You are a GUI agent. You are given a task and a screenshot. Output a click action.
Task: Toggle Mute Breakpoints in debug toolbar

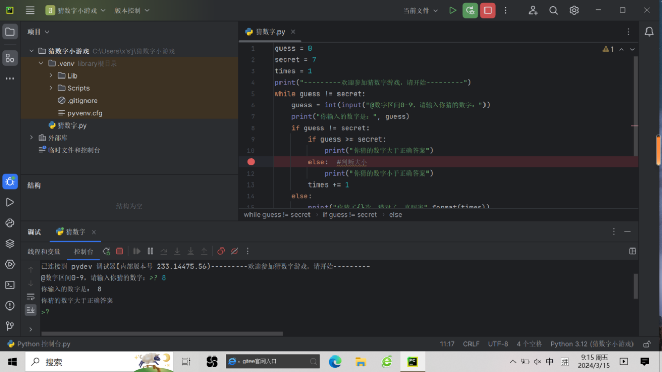click(234, 251)
